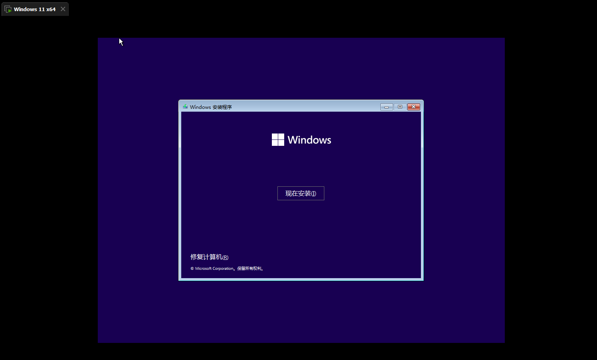
Task: Click the Windows 安装程序 title text
Action: pyautogui.click(x=211, y=107)
